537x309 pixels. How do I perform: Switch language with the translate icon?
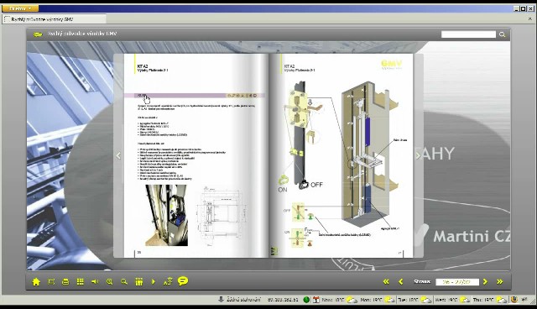[x=168, y=281]
